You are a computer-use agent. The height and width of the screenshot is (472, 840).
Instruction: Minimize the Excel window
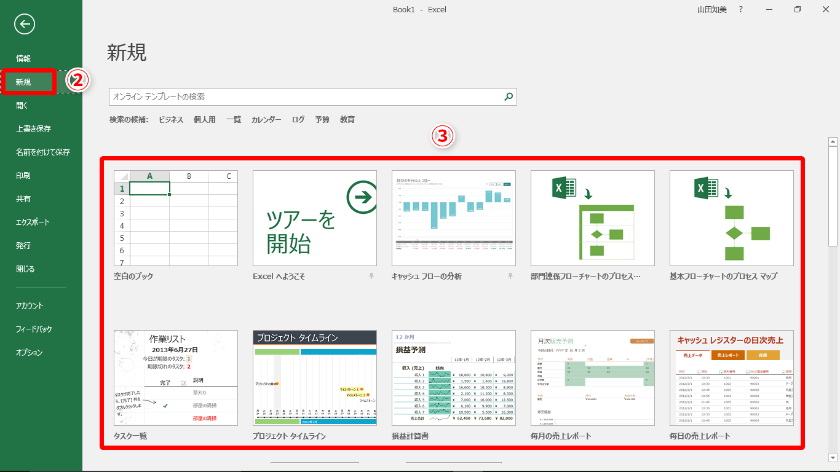pyautogui.click(x=769, y=9)
